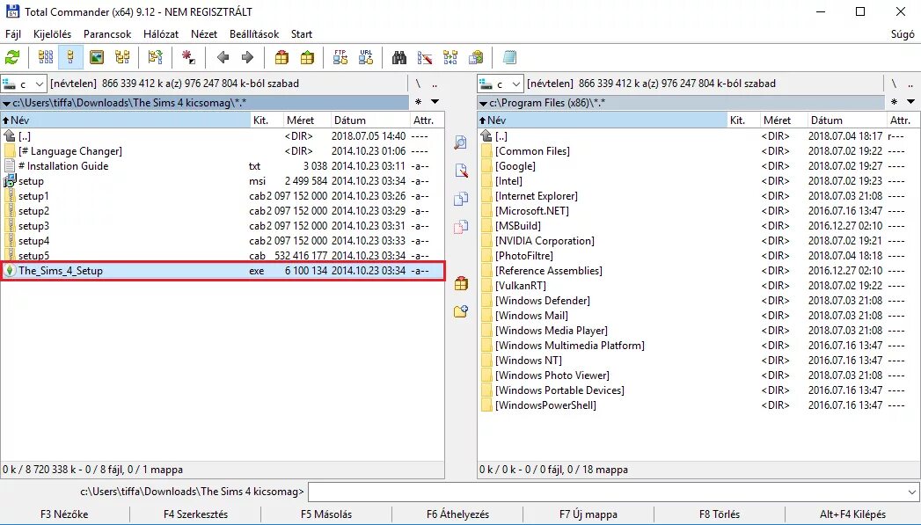Image resolution: width=921 pixels, height=525 pixels.
Task: Open left panel favorites star menu
Action: 418,102
